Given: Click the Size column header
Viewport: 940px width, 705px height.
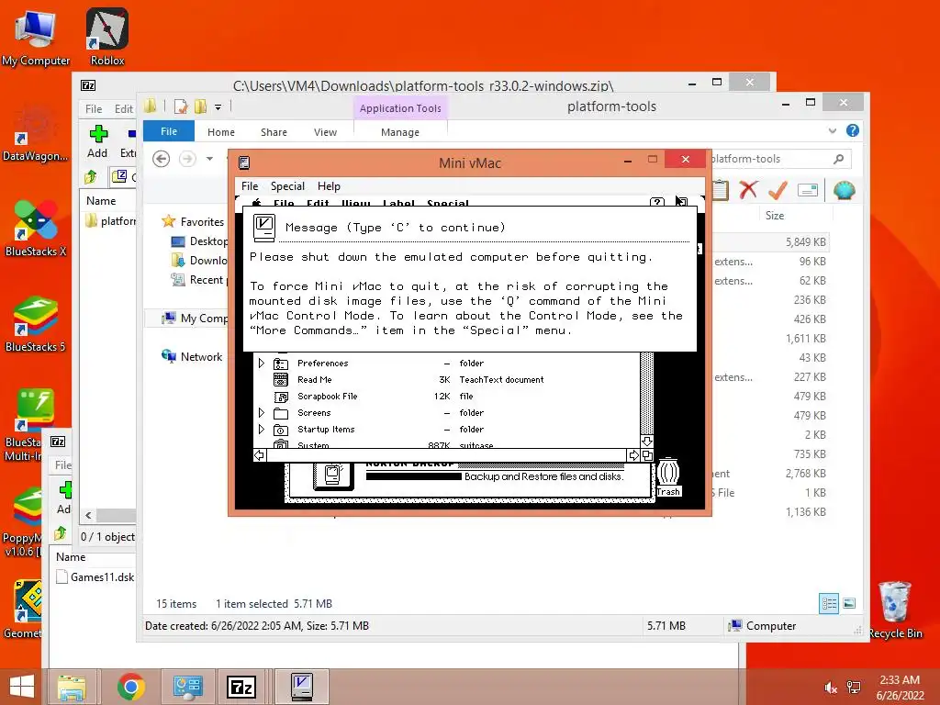Looking at the screenshot, I should (x=775, y=215).
